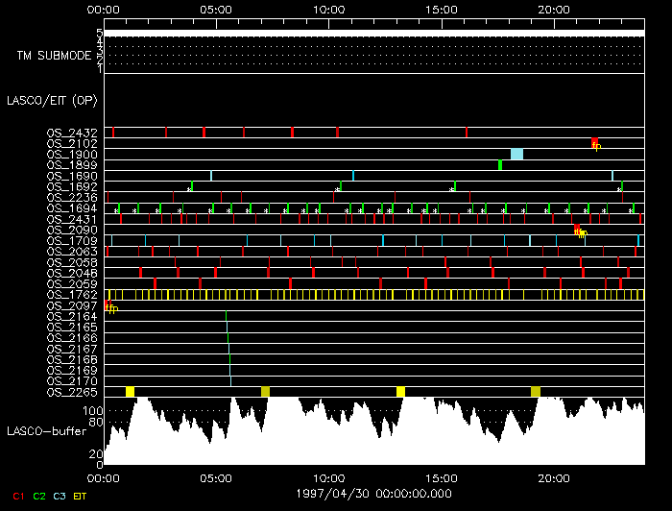Click the light blue block in OS_1900 row
The width and height of the screenshot is (672, 511).
coord(516,154)
